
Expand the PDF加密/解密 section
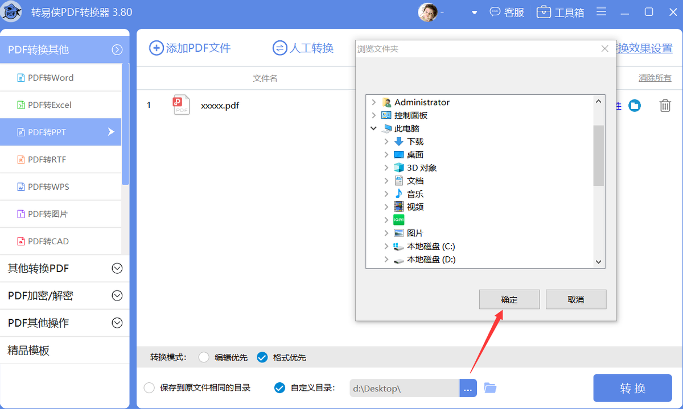117,296
